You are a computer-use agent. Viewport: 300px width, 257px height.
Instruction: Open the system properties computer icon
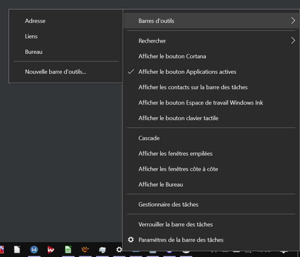tap(102, 250)
